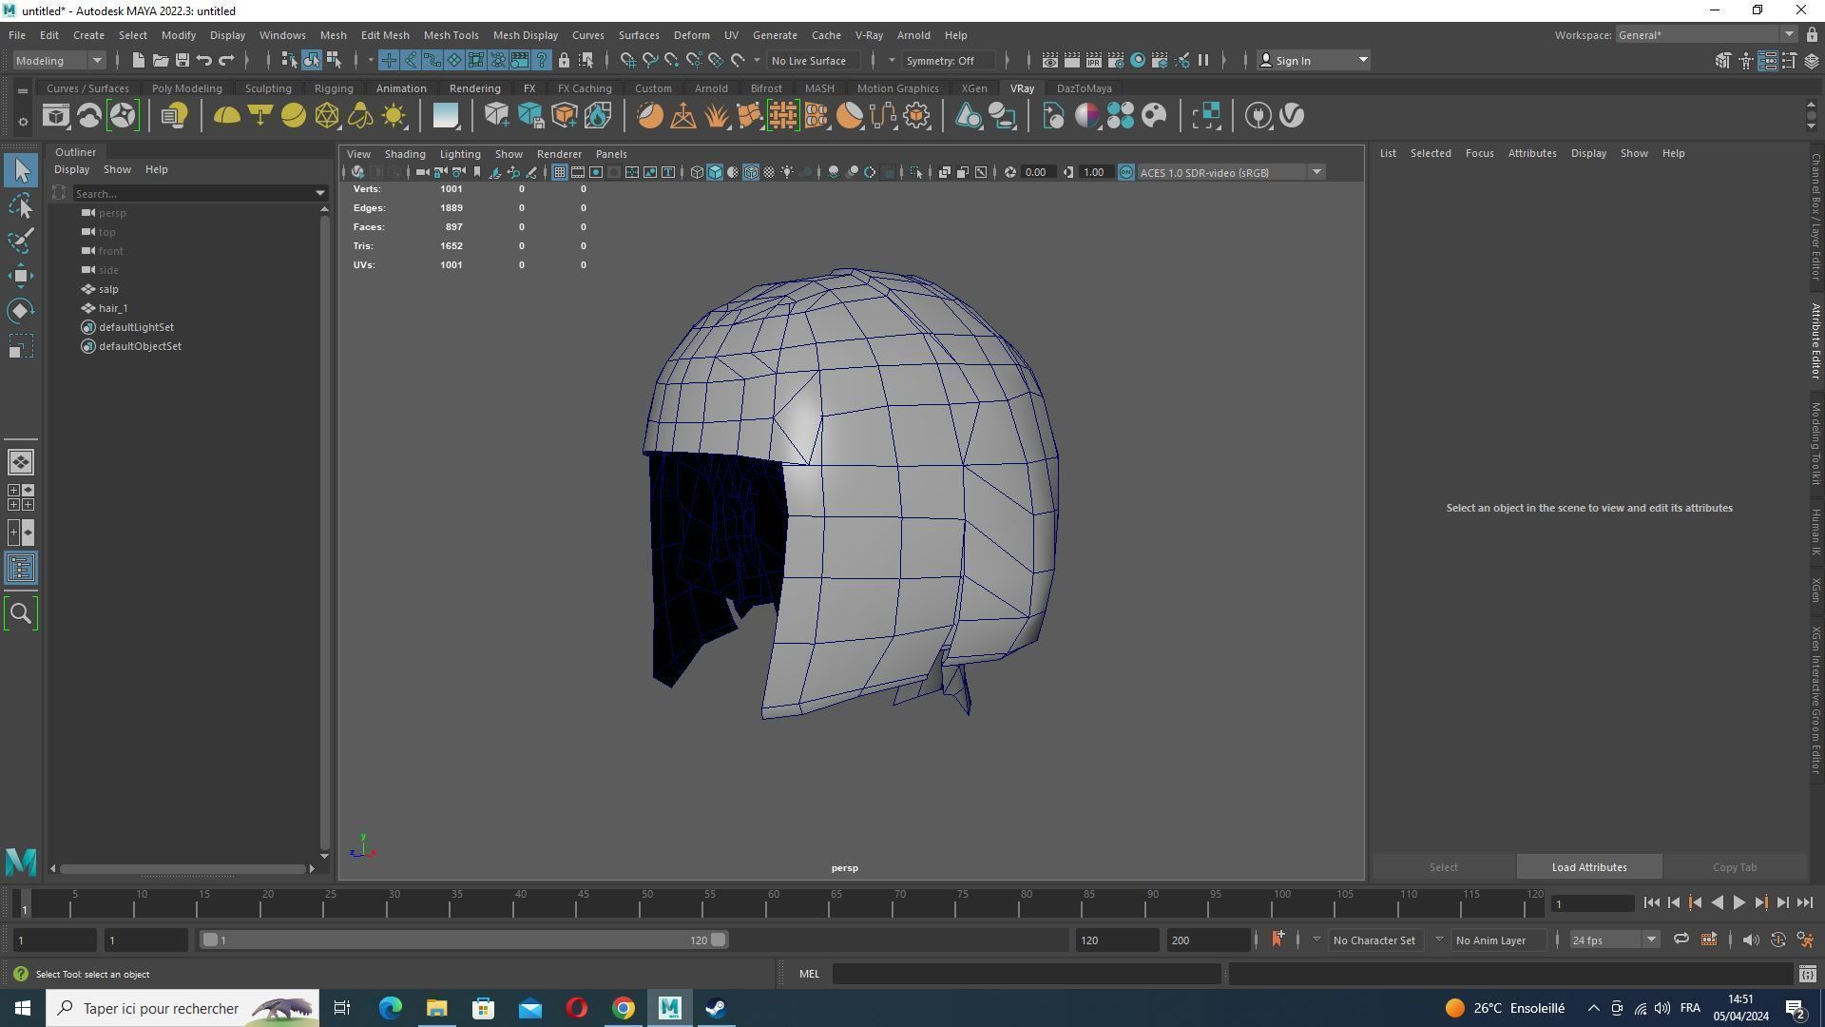
Task: Activate the Rotate tool
Action: (x=21, y=311)
